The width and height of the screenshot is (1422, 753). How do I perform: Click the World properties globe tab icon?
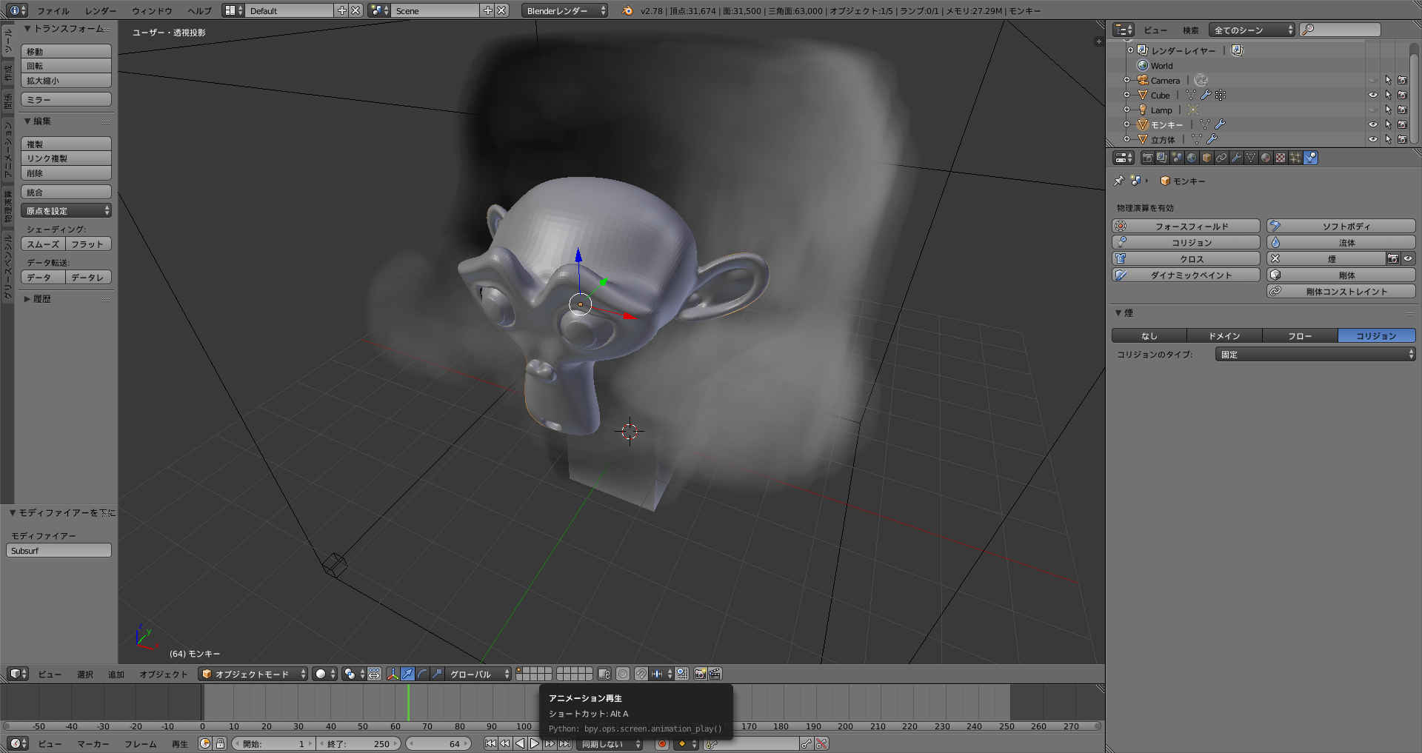[1192, 158]
